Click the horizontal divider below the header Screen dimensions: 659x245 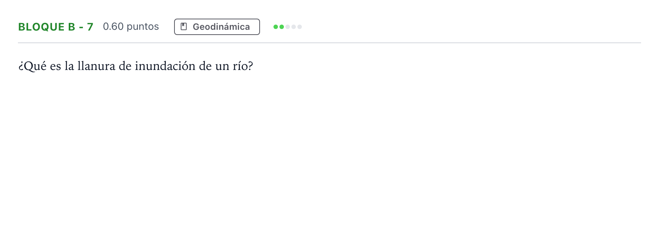(x=329, y=43)
